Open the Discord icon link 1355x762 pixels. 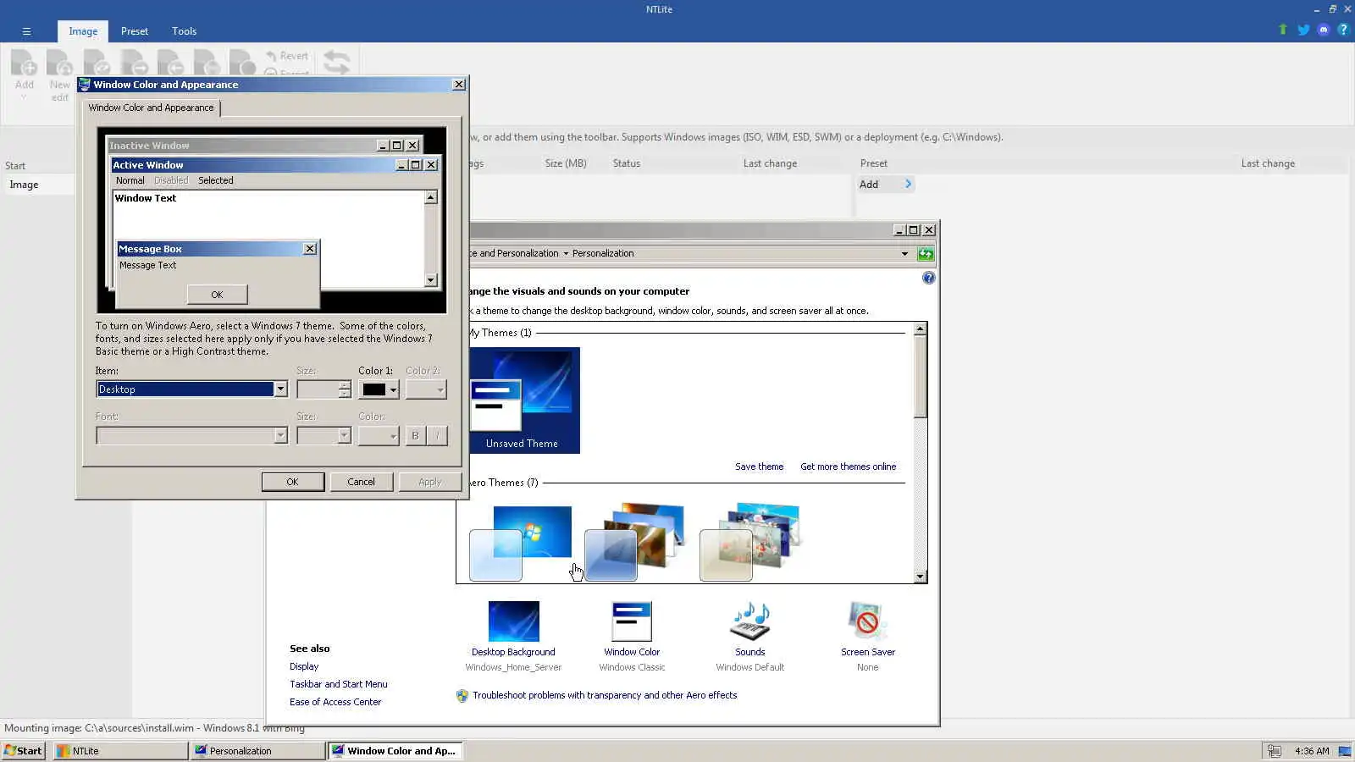pyautogui.click(x=1324, y=30)
